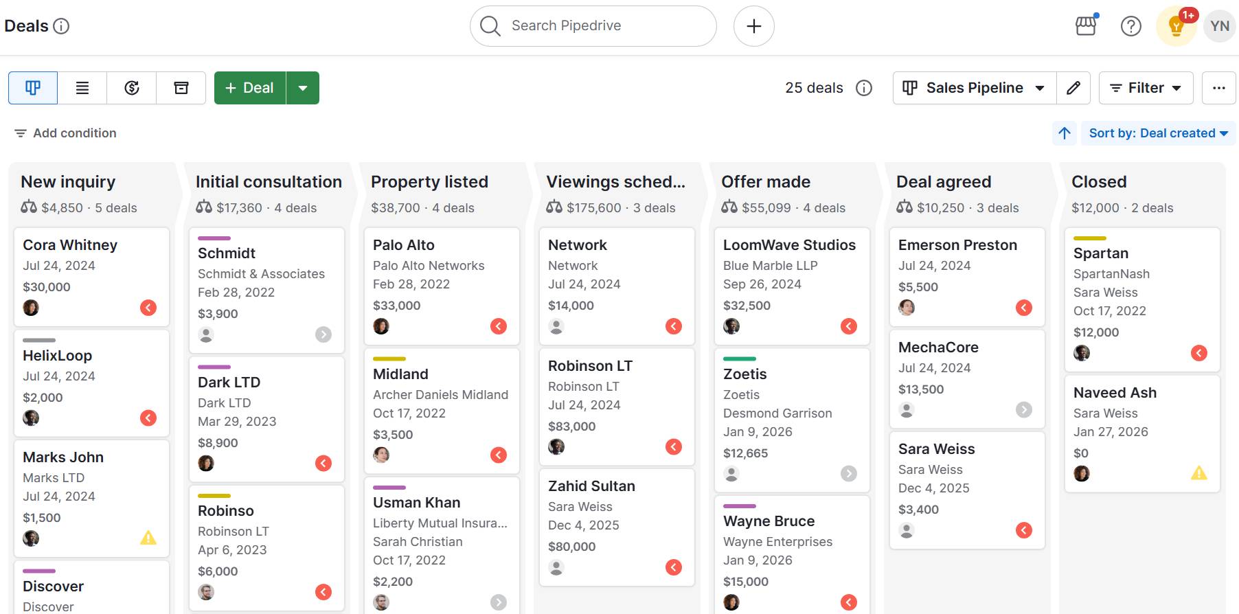Open the quick add plus button
The image size is (1239, 614).
pyautogui.click(x=754, y=26)
